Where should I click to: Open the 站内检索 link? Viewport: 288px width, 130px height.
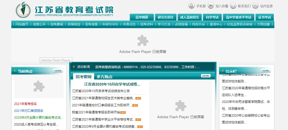pyautogui.click(x=266, y=6)
